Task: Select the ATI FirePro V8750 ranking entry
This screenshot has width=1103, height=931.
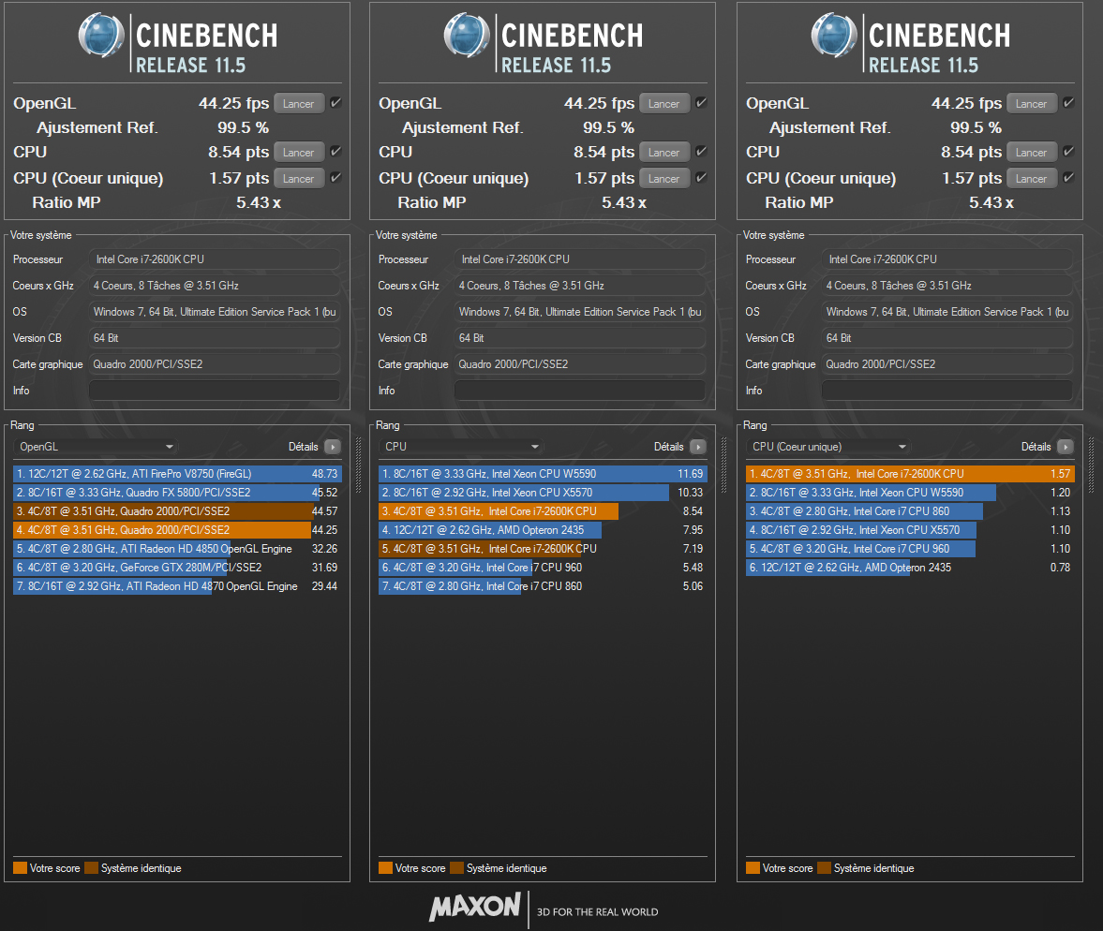Action: [x=177, y=474]
